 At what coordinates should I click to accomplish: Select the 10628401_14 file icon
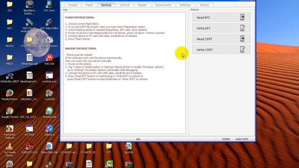29,95
